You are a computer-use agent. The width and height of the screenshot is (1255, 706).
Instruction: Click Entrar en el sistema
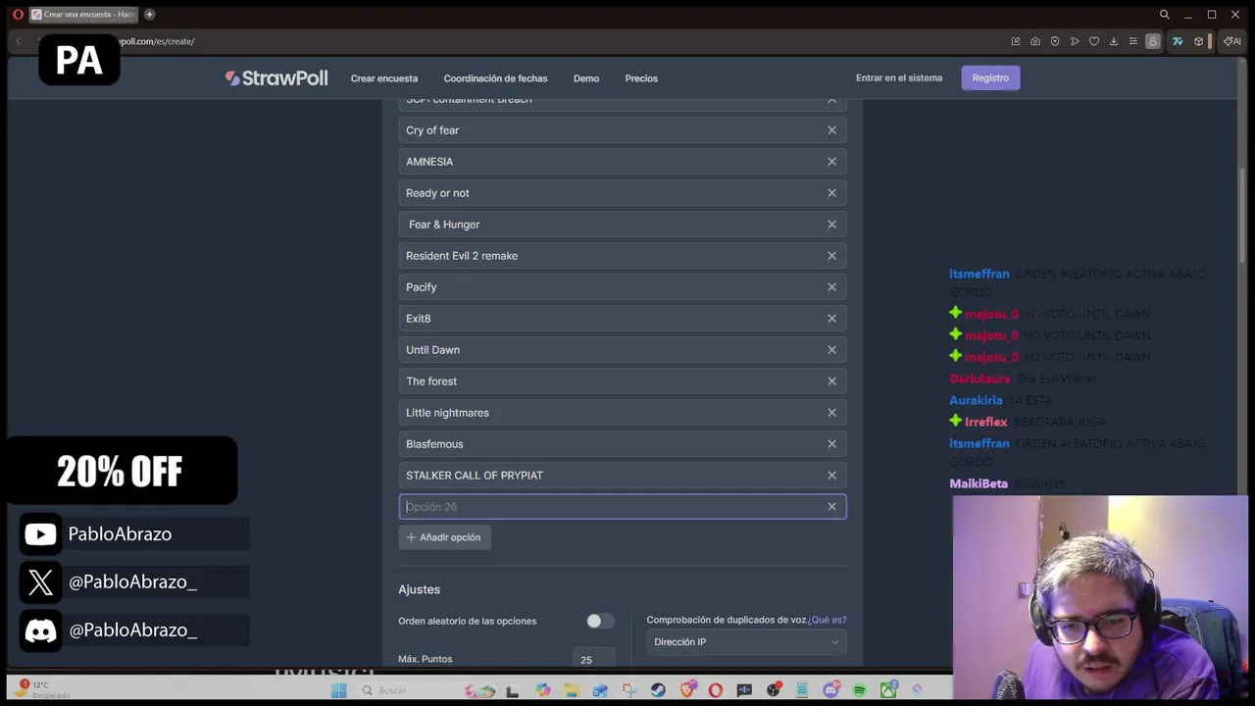click(899, 78)
